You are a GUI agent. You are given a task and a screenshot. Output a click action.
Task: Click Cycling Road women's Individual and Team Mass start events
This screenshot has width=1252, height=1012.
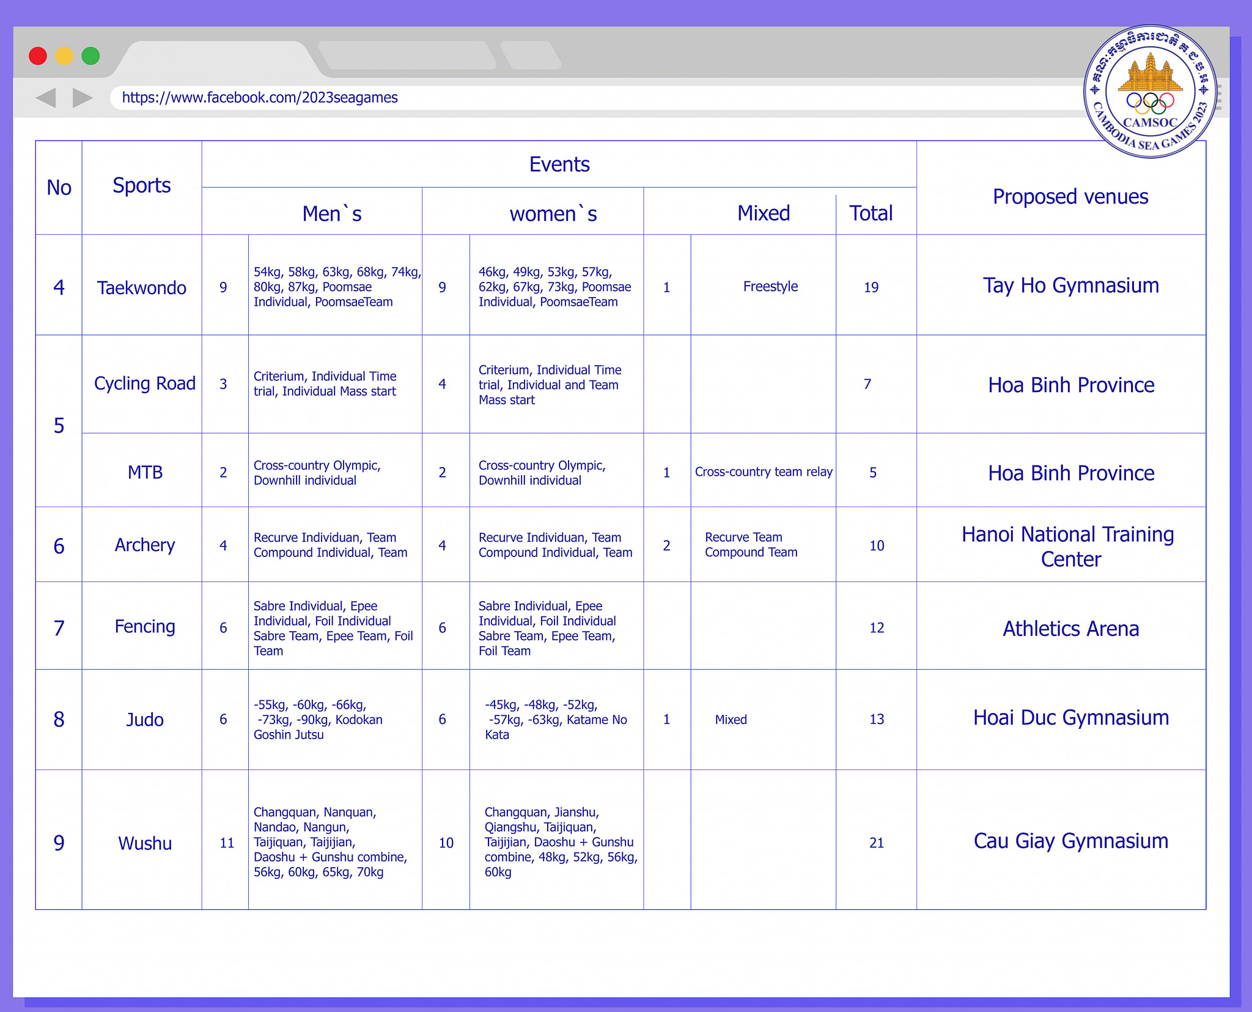(x=550, y=385)
